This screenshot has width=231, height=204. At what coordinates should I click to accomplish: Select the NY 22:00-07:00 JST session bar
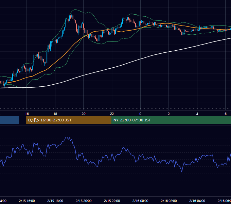tap(171, 120)
